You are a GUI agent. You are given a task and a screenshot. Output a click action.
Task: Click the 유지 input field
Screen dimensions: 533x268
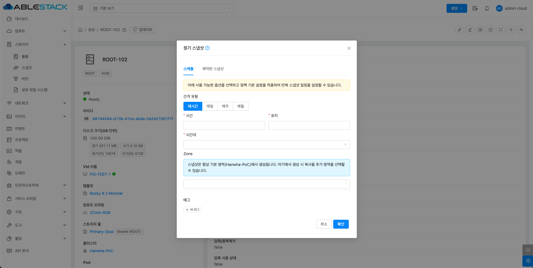point(309,125)
